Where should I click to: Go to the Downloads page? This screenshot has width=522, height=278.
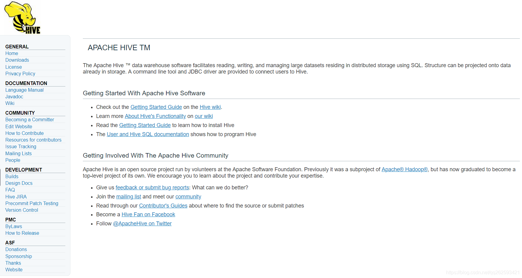(17, 60)
